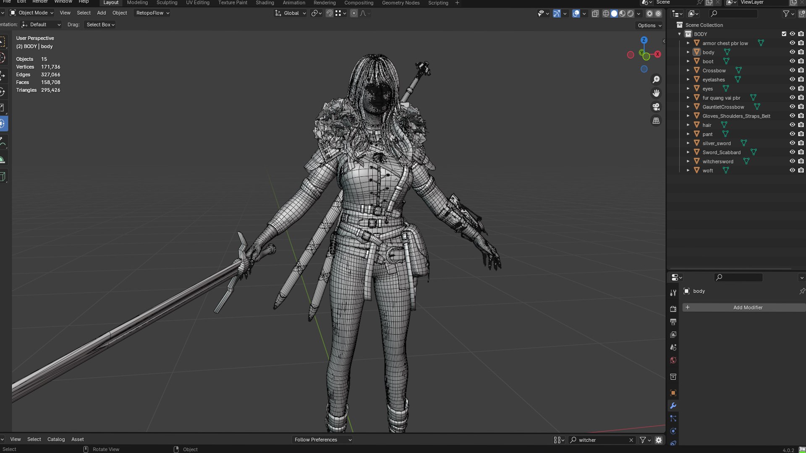The height and width of the screenshot is (453, 806).
Task: Select the pant object row
Action: coord(707,134)
